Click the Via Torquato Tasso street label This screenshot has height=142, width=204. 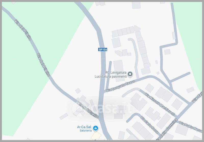pyautogui.click(x=120, y=86)
